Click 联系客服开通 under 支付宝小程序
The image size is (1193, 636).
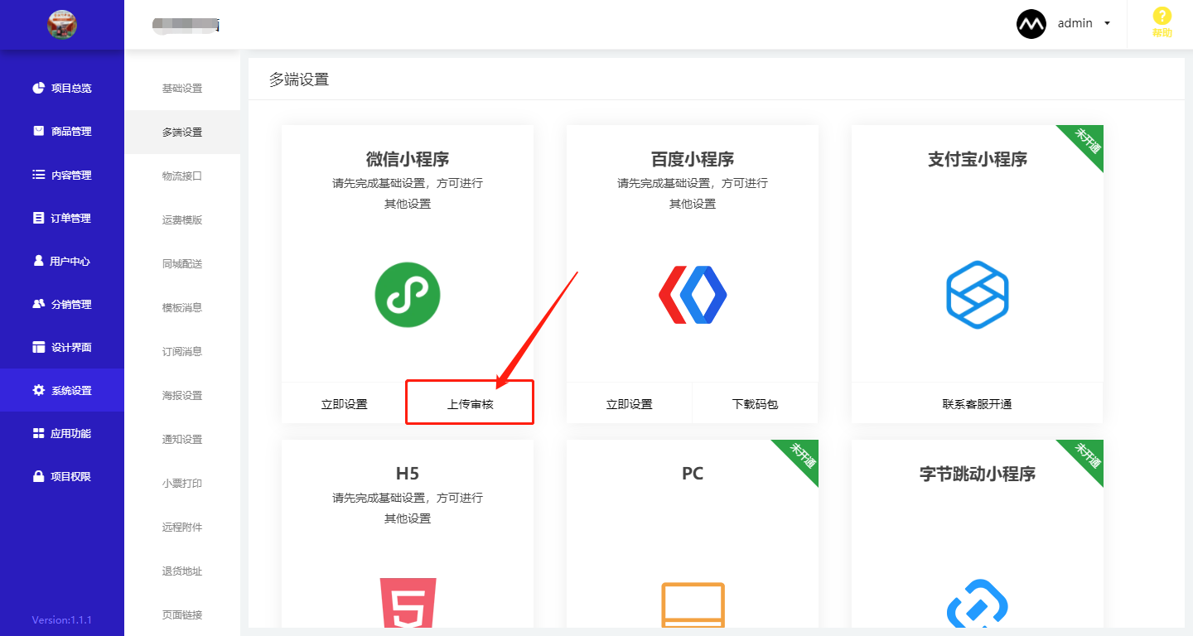point(978,404)
